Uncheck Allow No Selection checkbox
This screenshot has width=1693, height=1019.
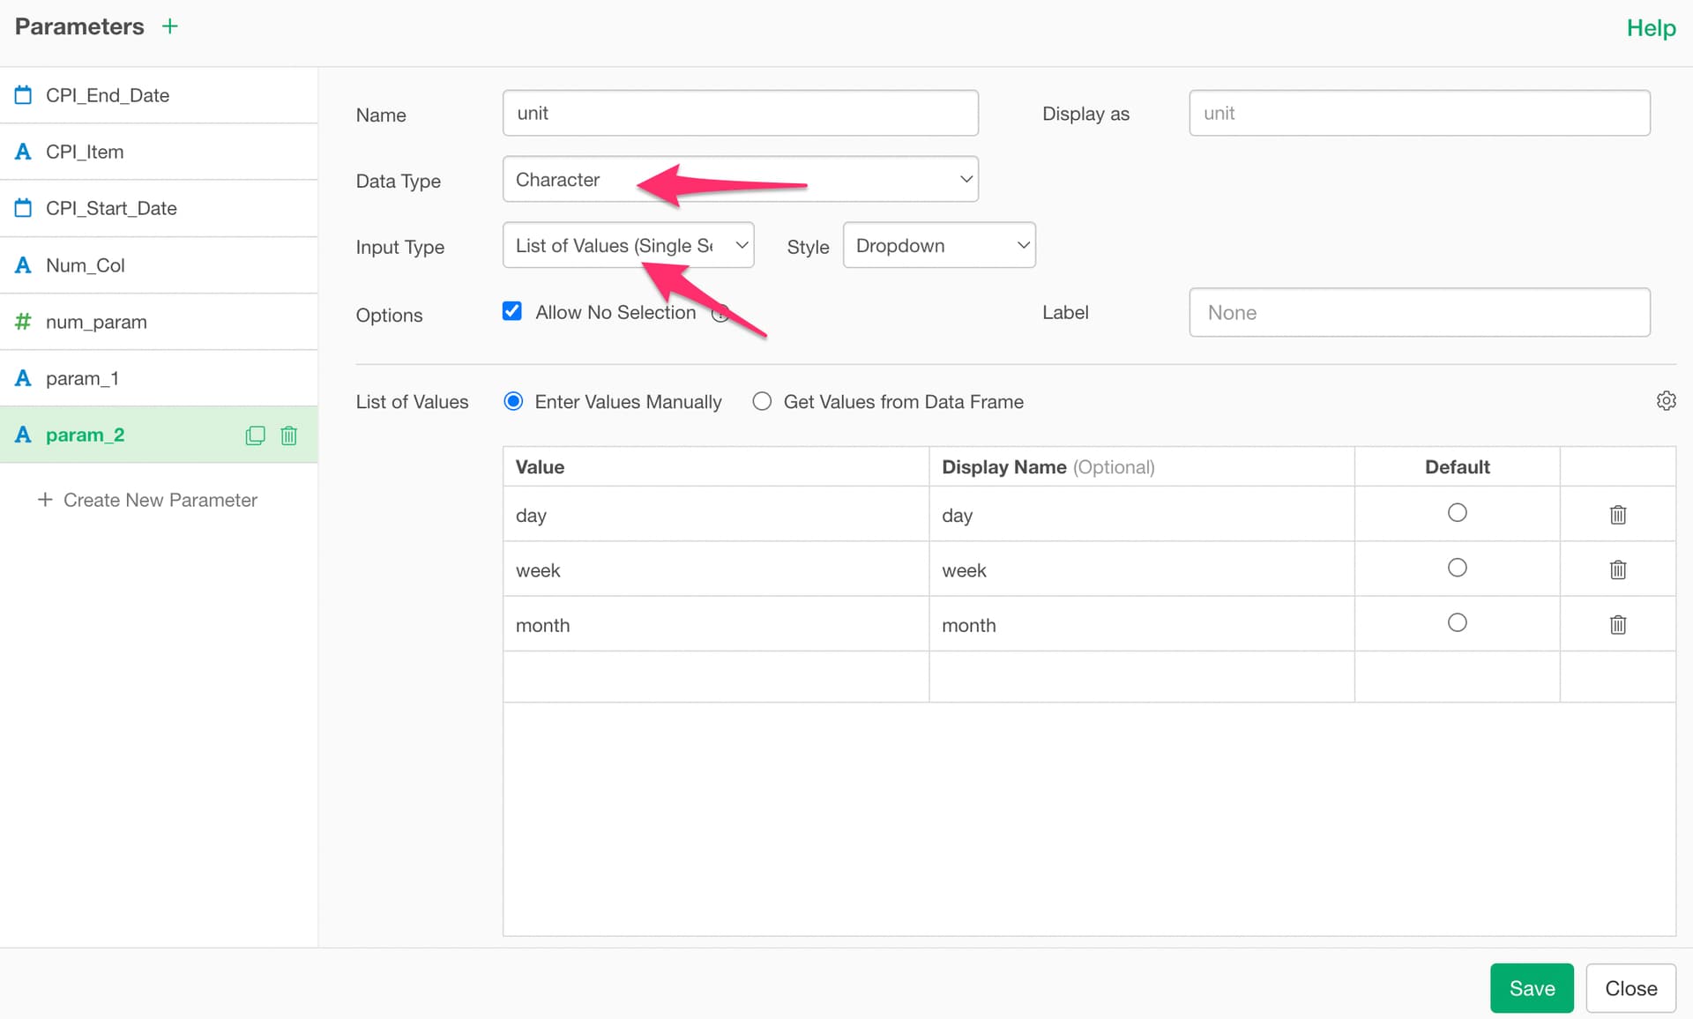(x=512, y=311)
